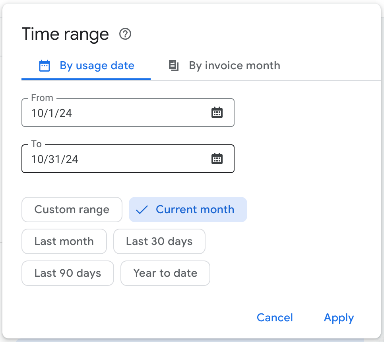This screenshot has width=384, height=342.
Task: Select the By usage date tab
Action: [97, 66]
